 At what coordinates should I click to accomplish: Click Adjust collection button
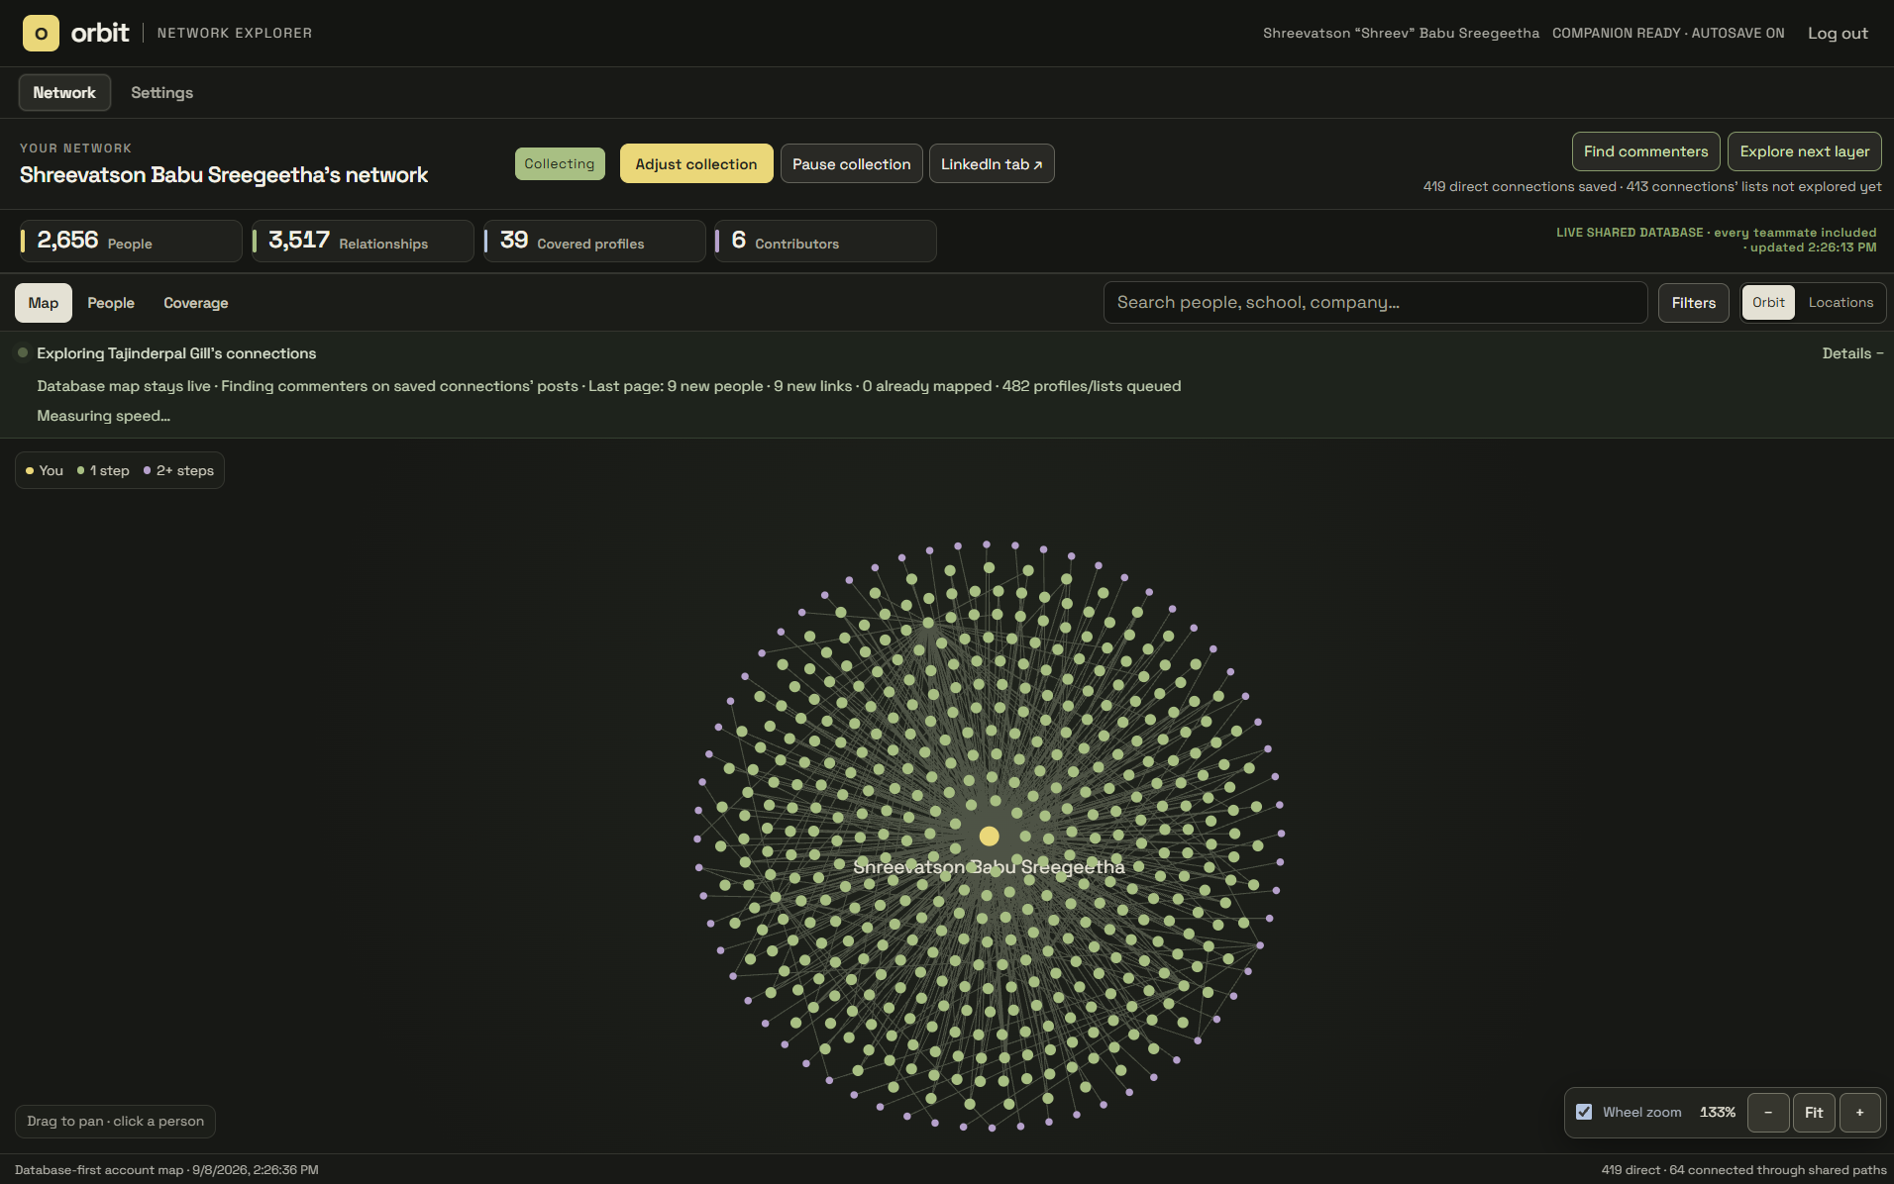tap(696, 163)
